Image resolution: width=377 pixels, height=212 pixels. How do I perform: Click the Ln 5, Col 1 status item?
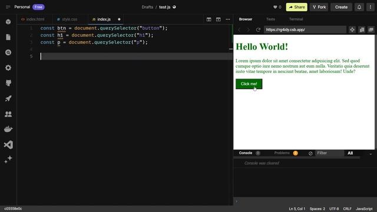click(297, 209)
